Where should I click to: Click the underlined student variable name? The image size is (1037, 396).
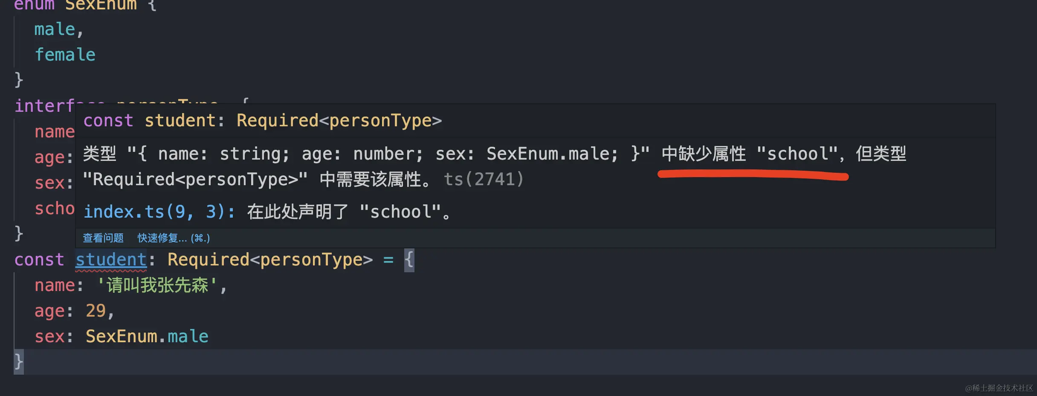[x=111, y=260]
